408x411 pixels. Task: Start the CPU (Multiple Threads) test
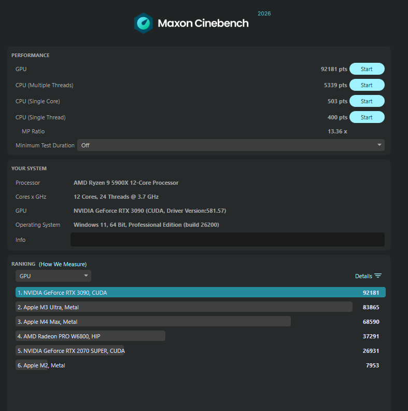click(367, 85)
